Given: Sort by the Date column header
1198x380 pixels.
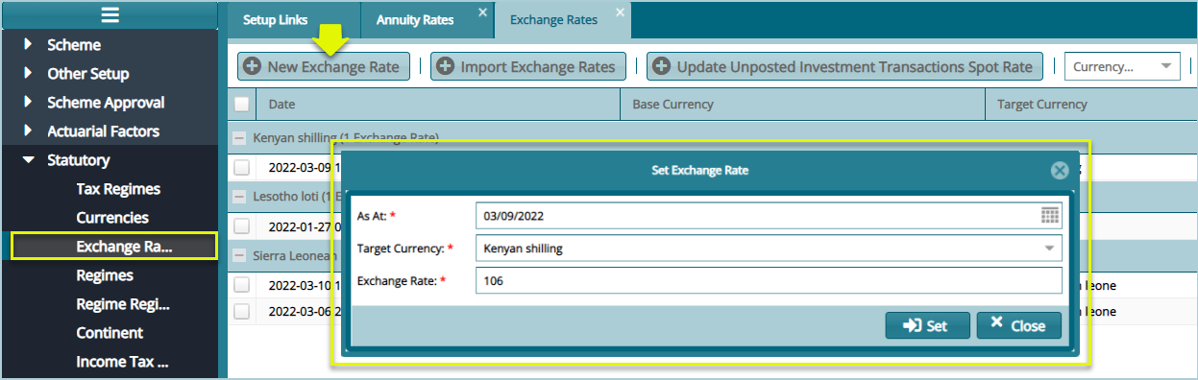Looking at the screenshot, I should [439, 104].
